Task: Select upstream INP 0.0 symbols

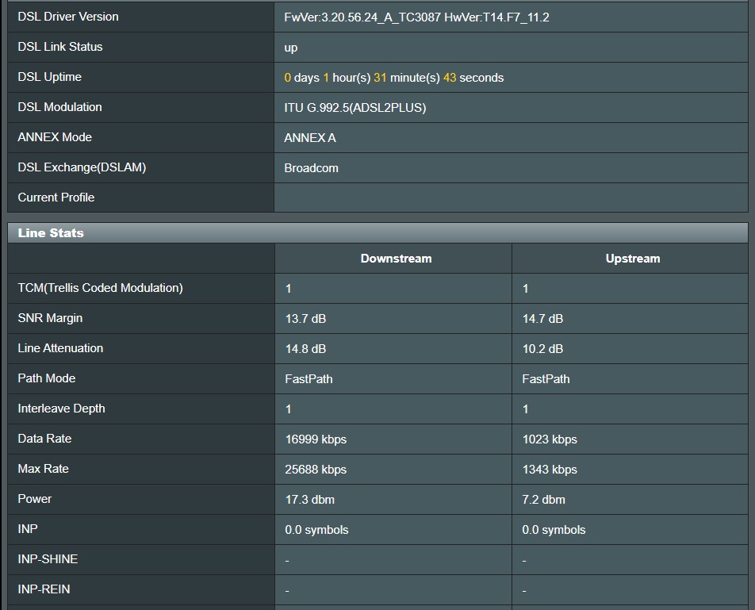Action: point(554,530)
